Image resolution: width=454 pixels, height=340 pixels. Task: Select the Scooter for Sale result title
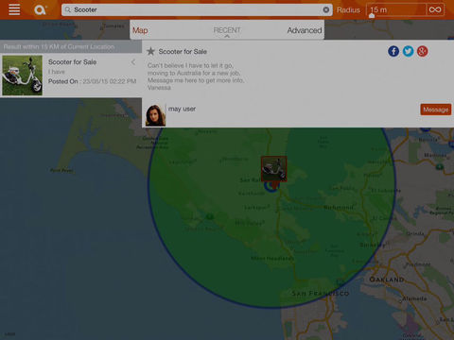(x=72, y=62)
